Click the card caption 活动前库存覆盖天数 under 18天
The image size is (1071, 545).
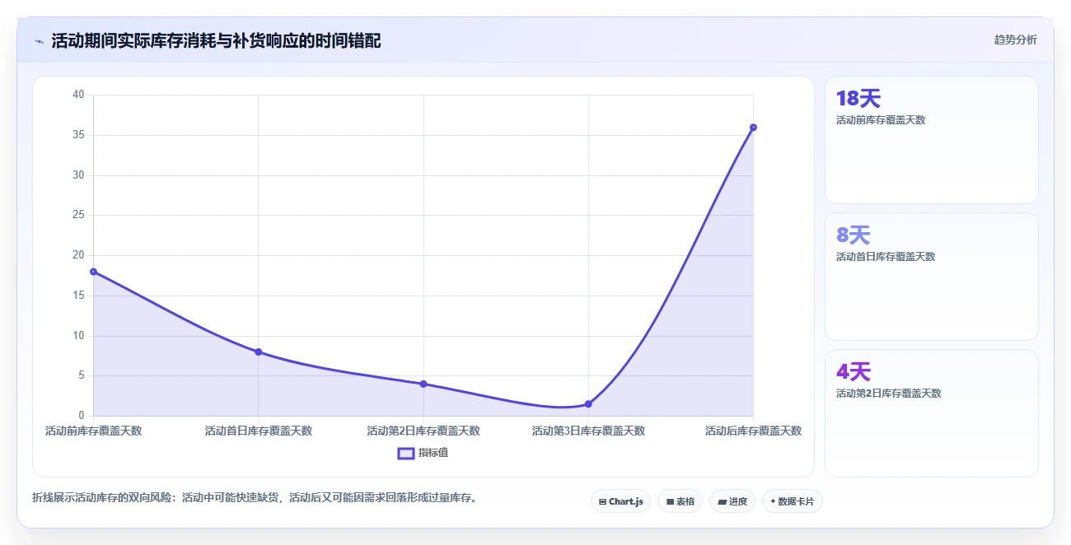(881, 120)
